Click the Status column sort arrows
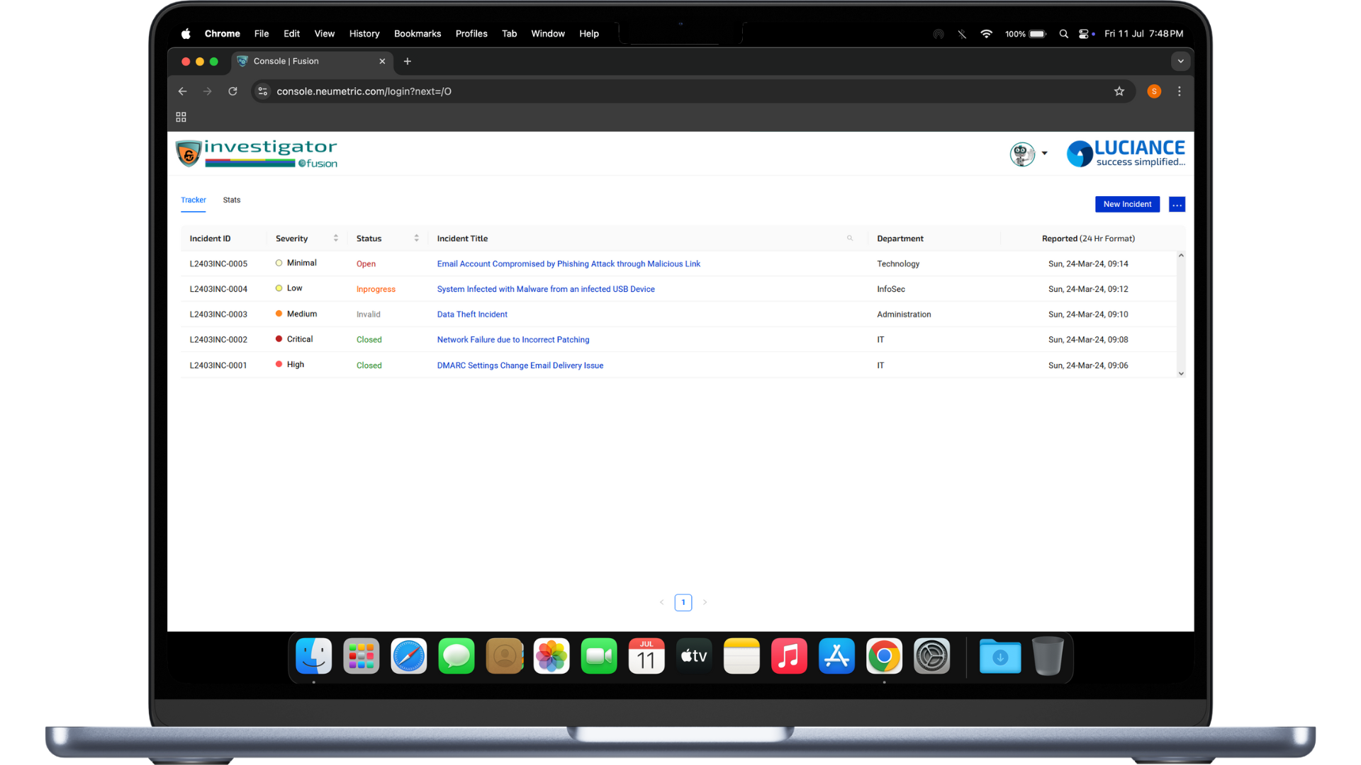1361x765 pixels. (416, 238)
